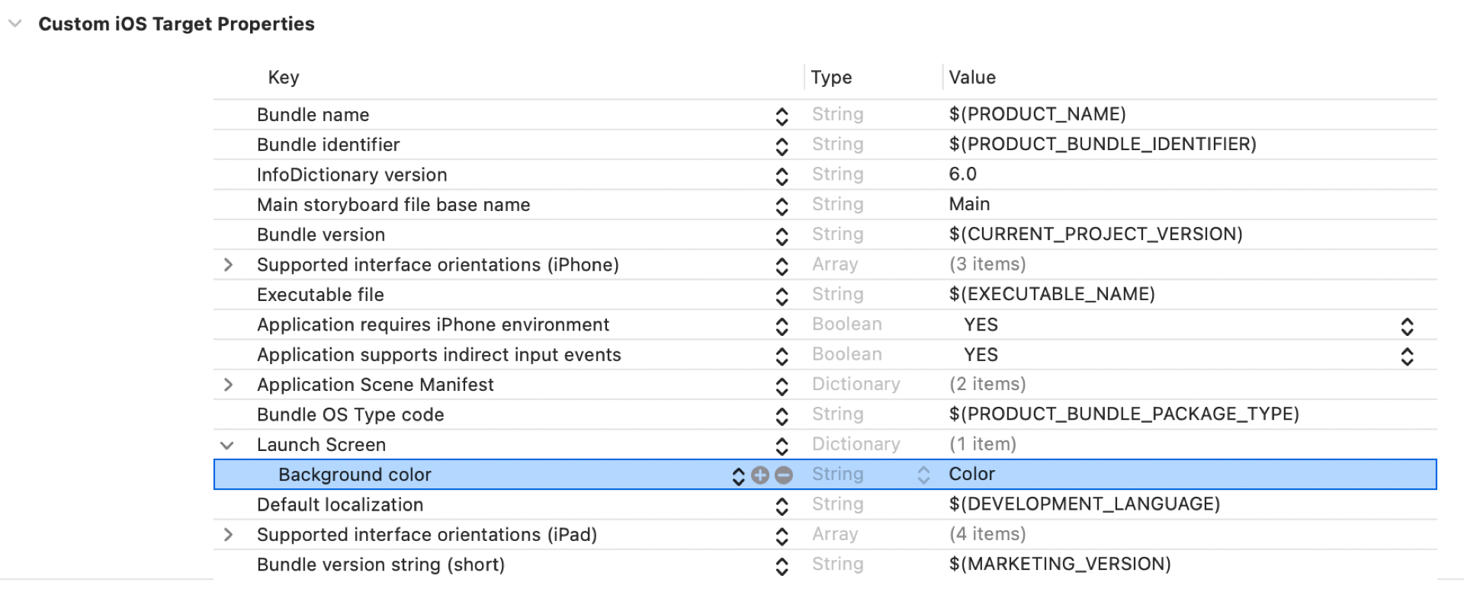Open key stepper for indirect input events
Image resolution: width=1464 pixels, height=592 pixels.
pos(782,356)
